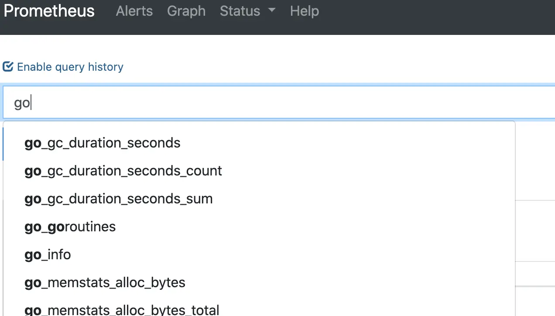Click the checkmark icon beside query history label
Image resolution: width=555 pixels, height=316 pixels.
click(8, 66)
